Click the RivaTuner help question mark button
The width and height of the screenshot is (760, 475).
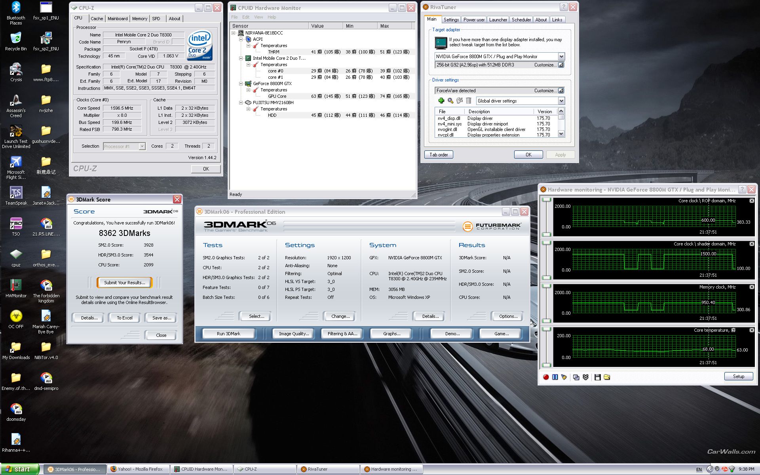pyautogui.click(x=563, y=7)
